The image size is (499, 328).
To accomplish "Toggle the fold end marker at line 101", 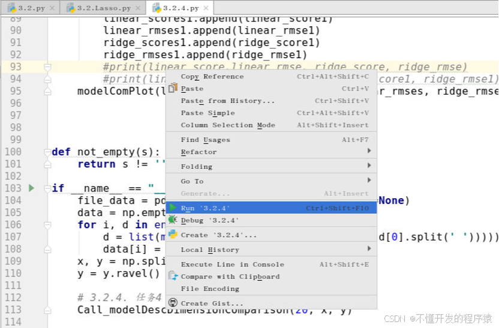I will [47, 164].
